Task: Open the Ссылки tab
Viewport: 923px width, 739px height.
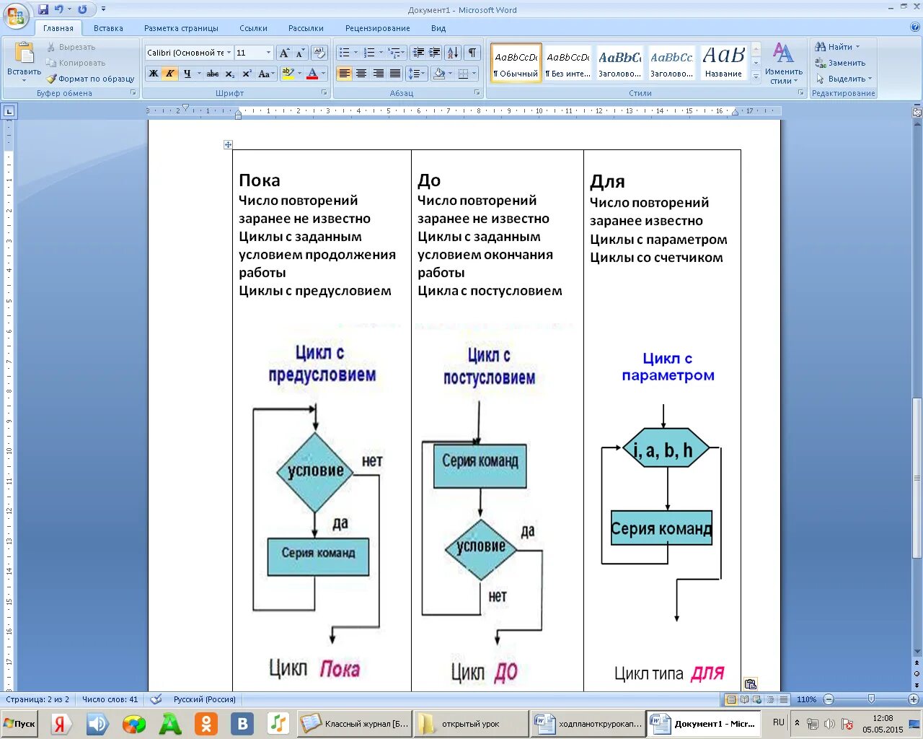Action: tap(253, 28)
